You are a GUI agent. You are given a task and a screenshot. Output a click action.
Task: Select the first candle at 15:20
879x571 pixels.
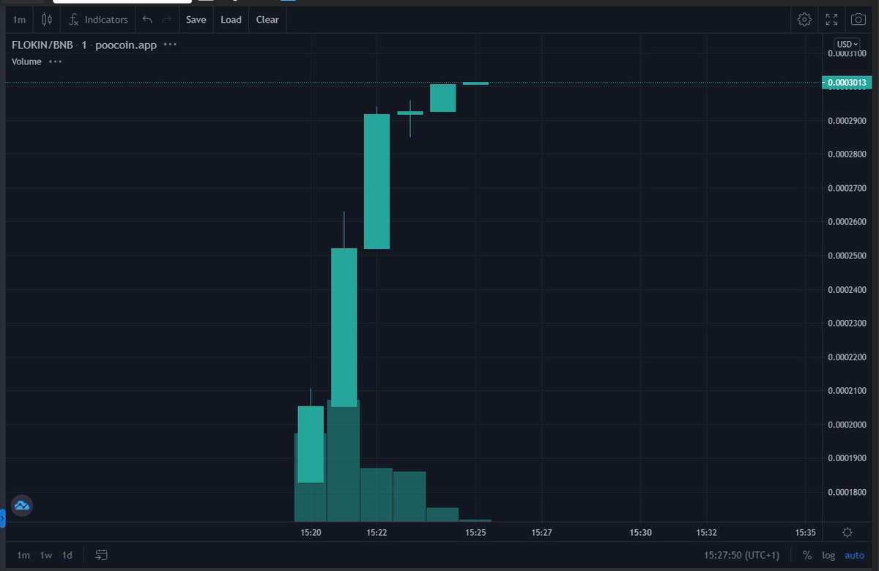click(311, 444)
